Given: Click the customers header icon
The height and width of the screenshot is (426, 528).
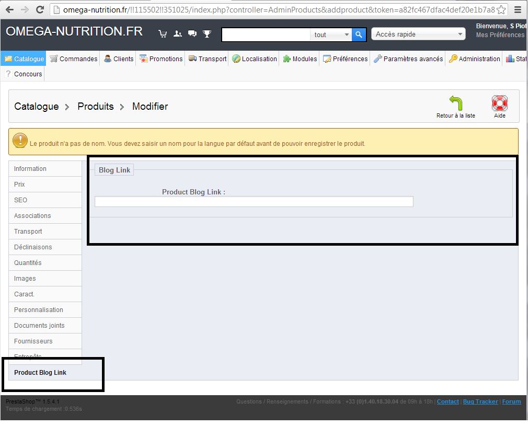Looking at the screenshot, I should click(x=177, y=33).
